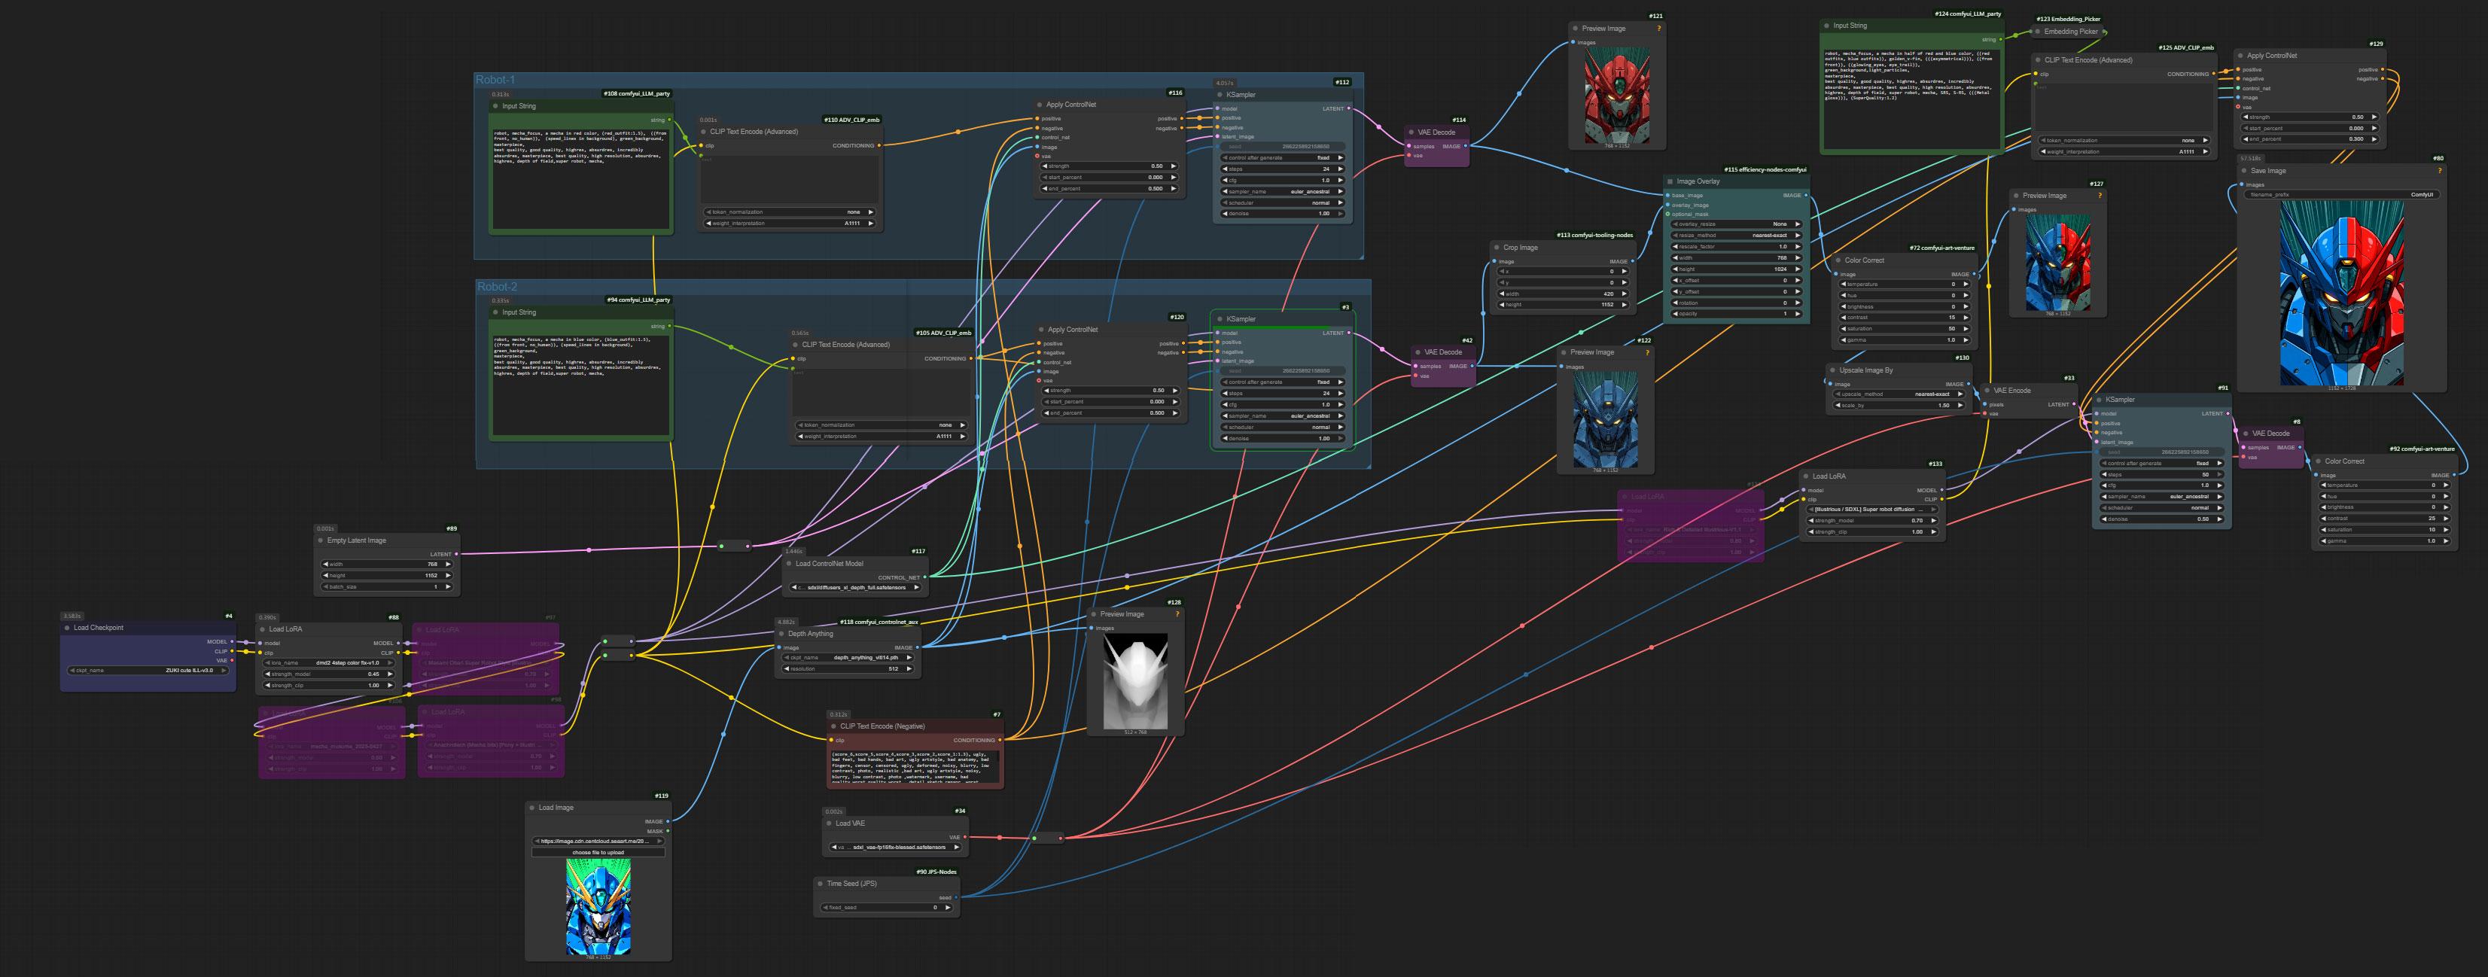Open upscale_method dropdown in Upscale Image By
The image size is (2488, 977).
[1897, 394]
